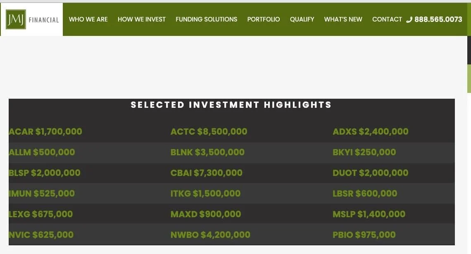Click Selected Investment Highlights heading

231,105
